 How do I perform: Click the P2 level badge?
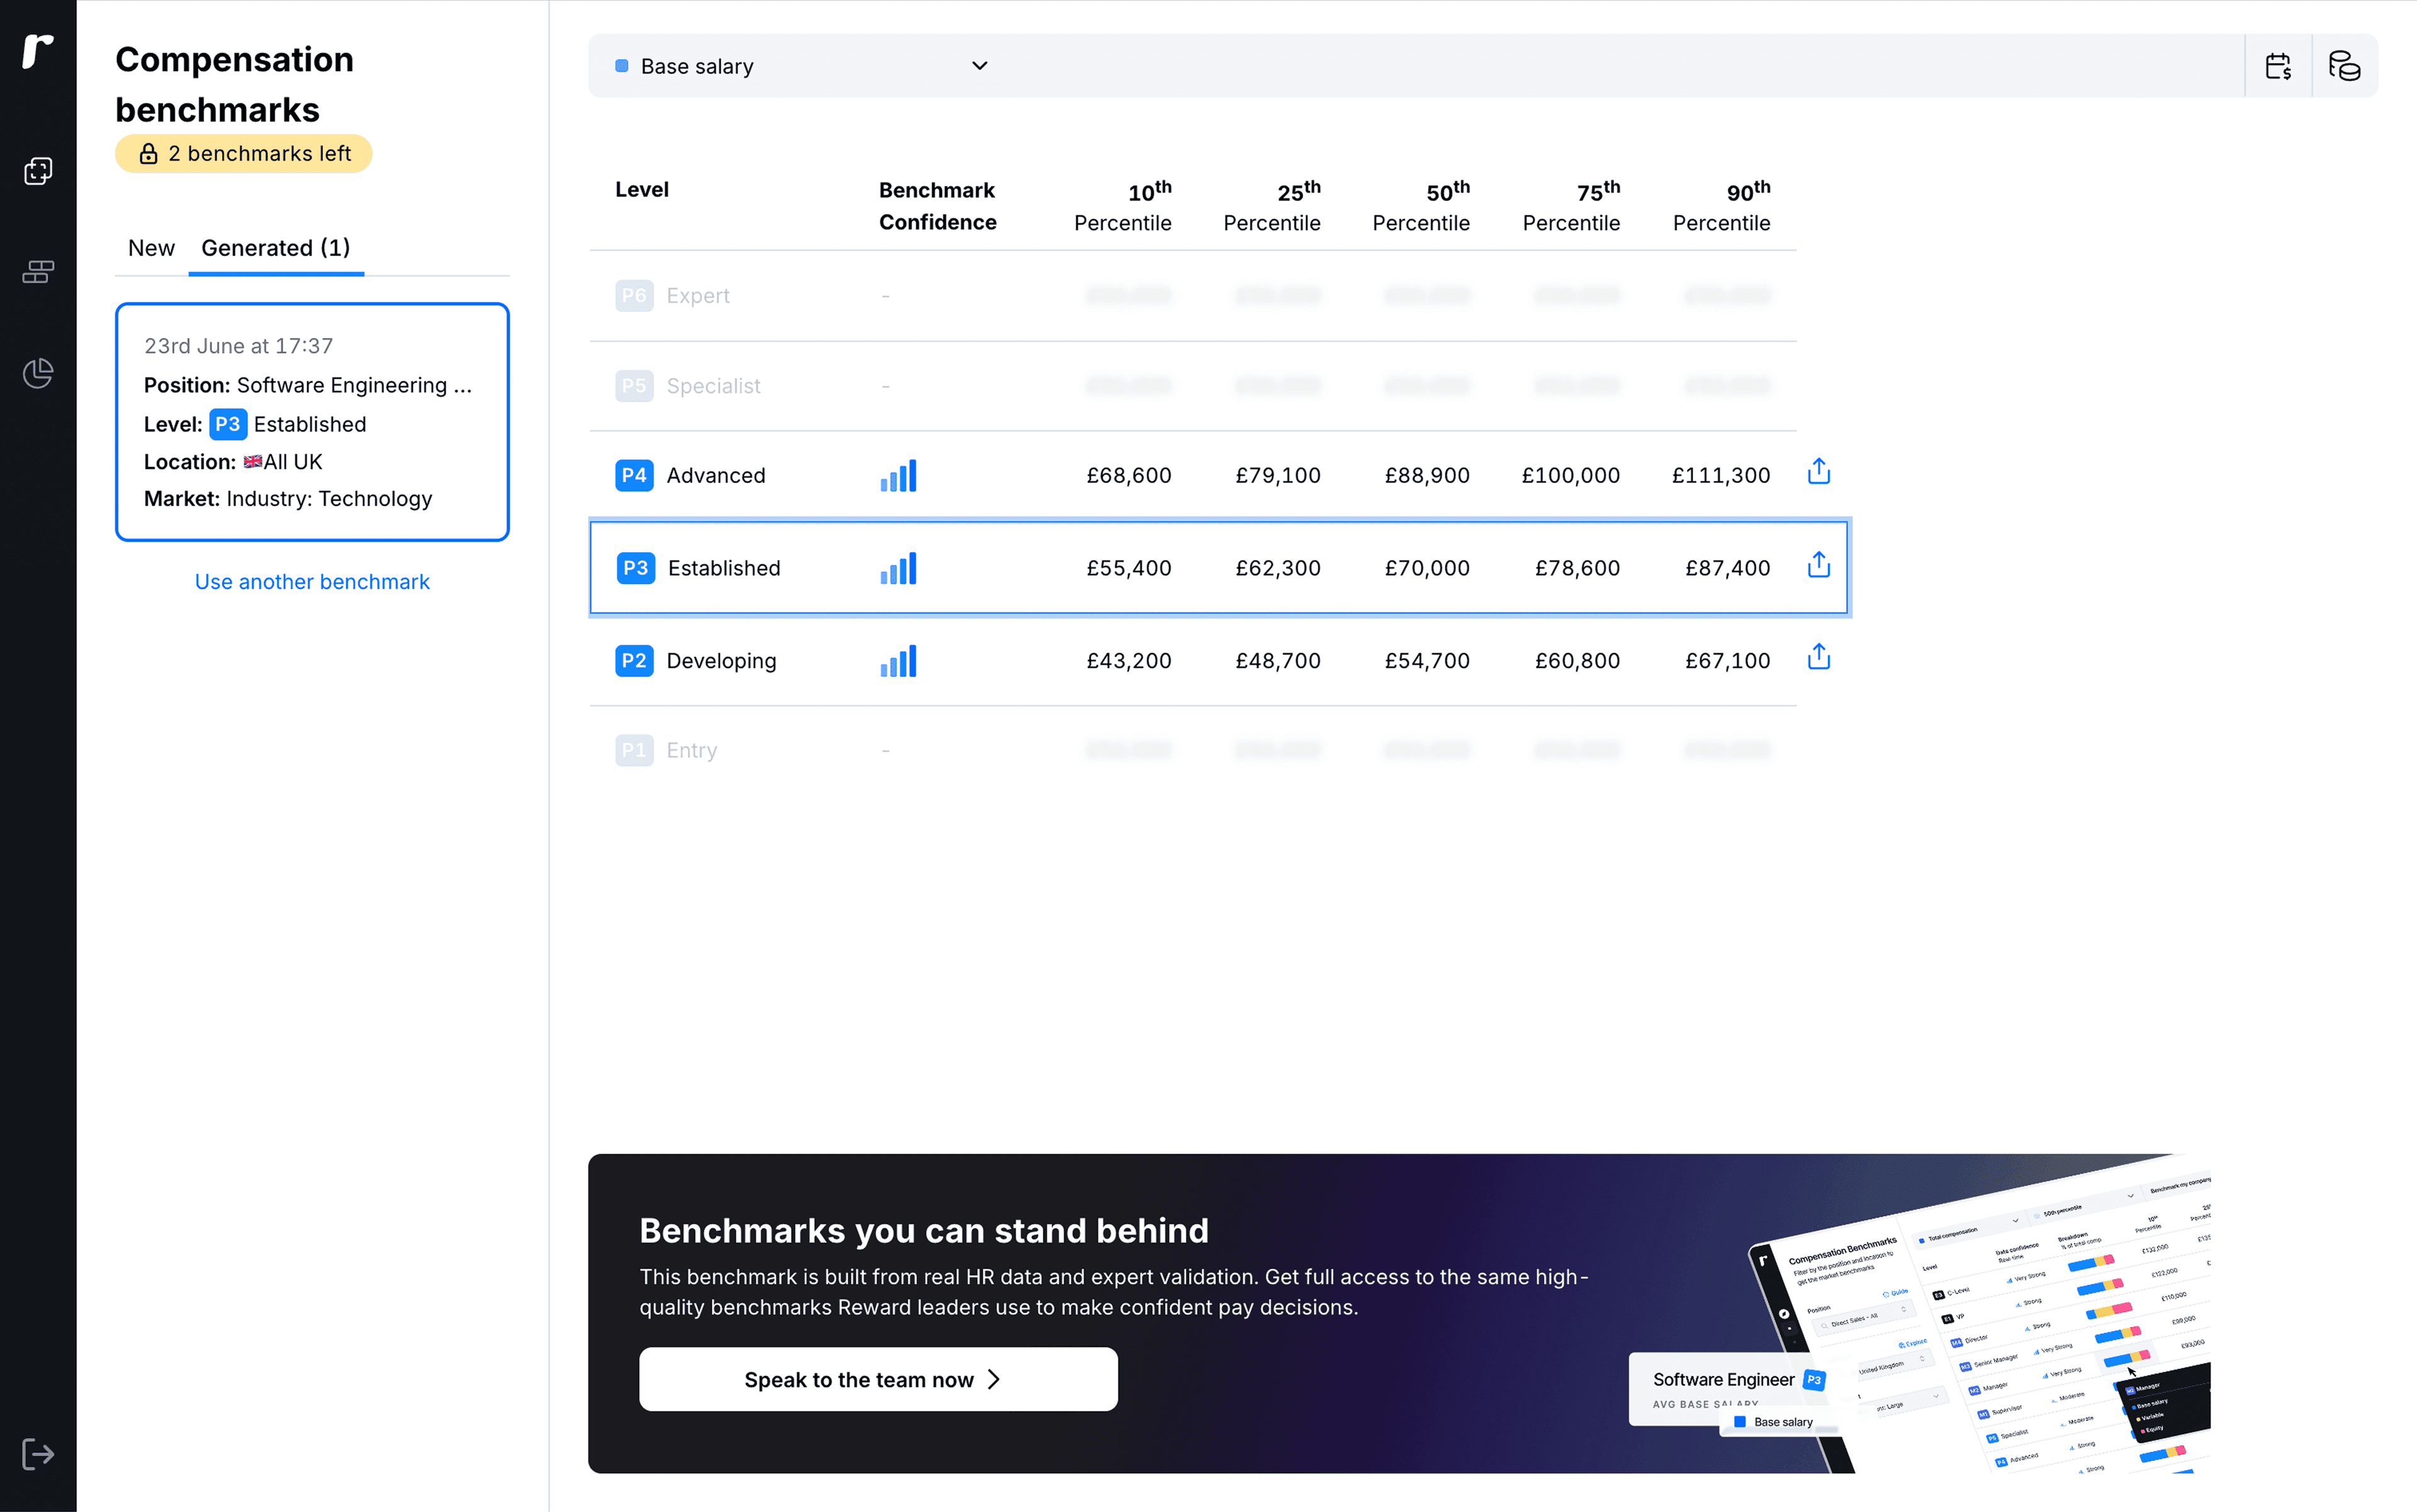tap(634, 660)
